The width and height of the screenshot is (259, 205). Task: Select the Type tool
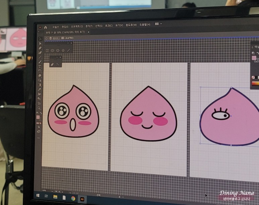pyautogui.click(x=40, y=66)
